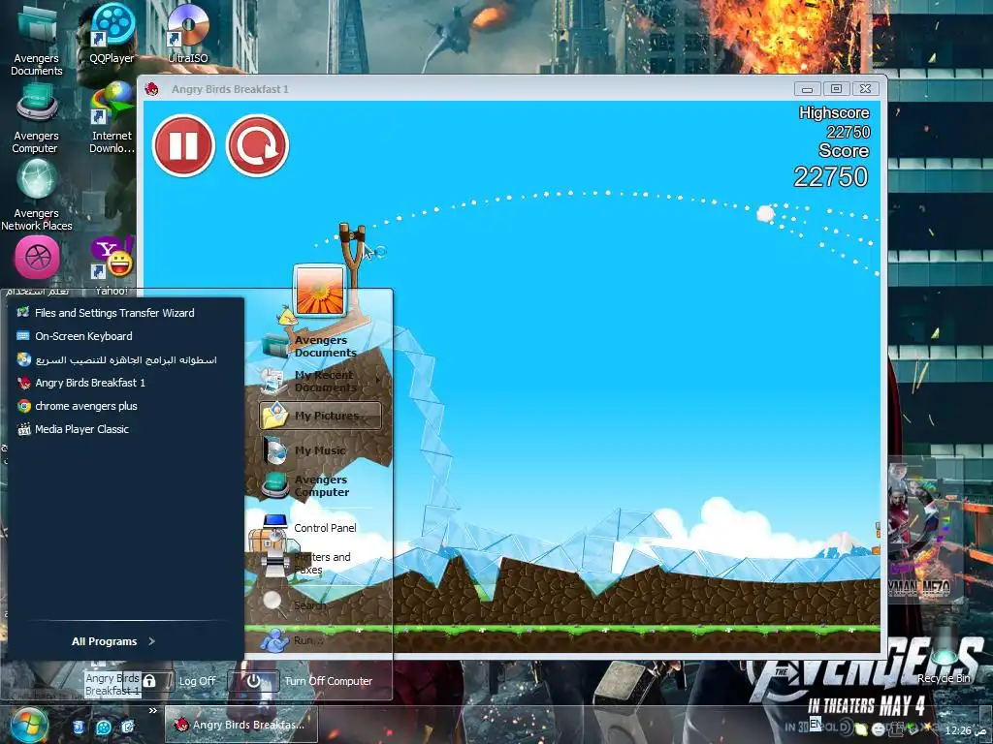Expand My Recent Documents submenu
Screen dimensions: 993x744
[x=320, y=381]
